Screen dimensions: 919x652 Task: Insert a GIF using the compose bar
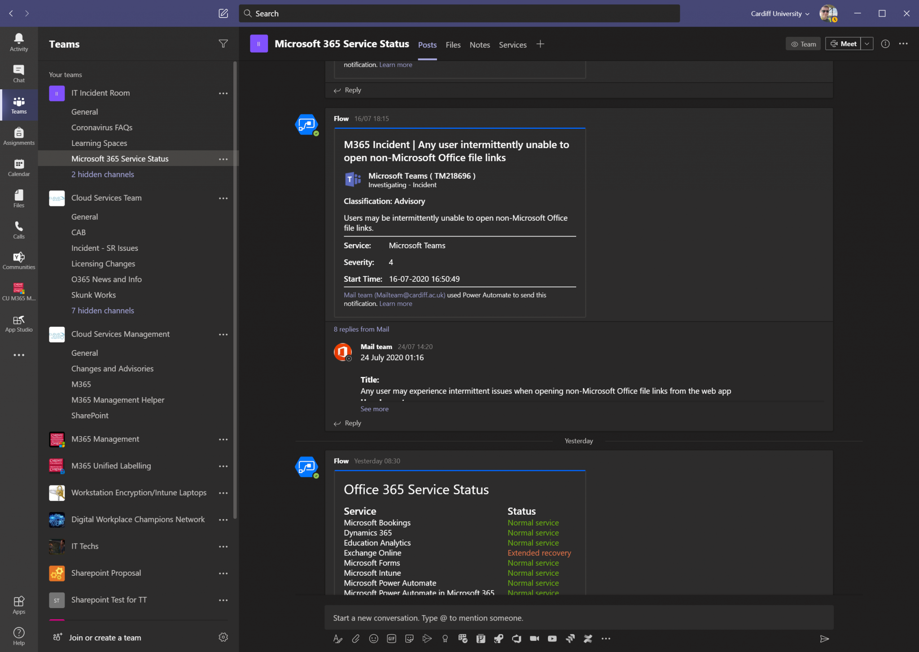point(391,638)
